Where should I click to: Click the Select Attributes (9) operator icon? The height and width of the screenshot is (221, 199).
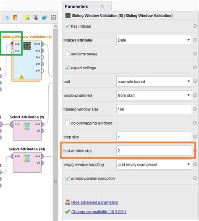coord(27,126)
